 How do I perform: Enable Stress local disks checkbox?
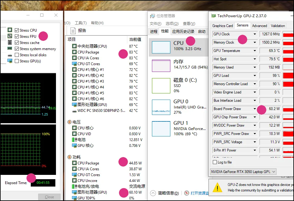pos(17,55)
